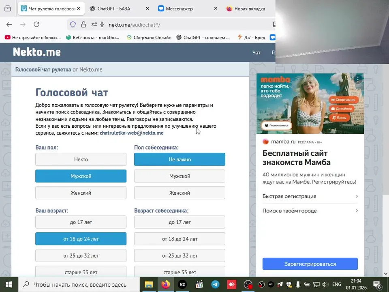Click Зарегистрироваться button in ad
The width and height of the screenshot is (389, 292).
pyautogui.click(x=310, y=264)
